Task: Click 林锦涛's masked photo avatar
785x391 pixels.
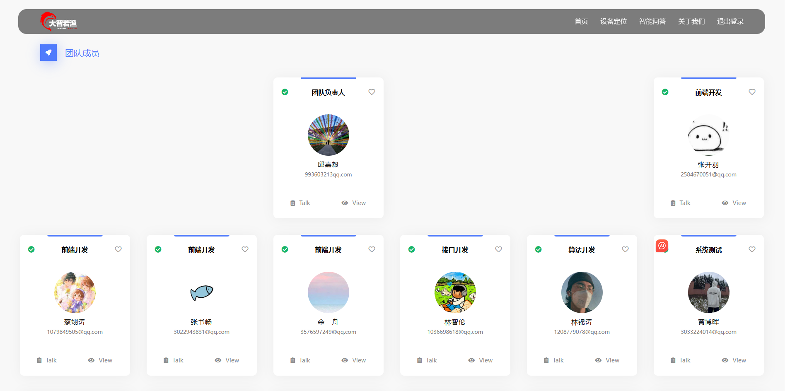Action: click(x=582, y=292)
